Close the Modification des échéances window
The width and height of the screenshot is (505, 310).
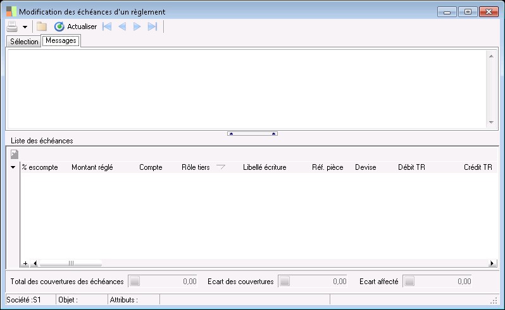click(489, 12)
